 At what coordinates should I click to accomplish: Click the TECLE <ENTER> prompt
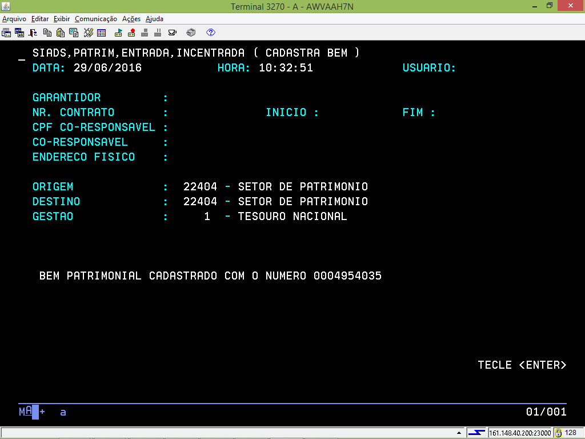pos(522,365)
